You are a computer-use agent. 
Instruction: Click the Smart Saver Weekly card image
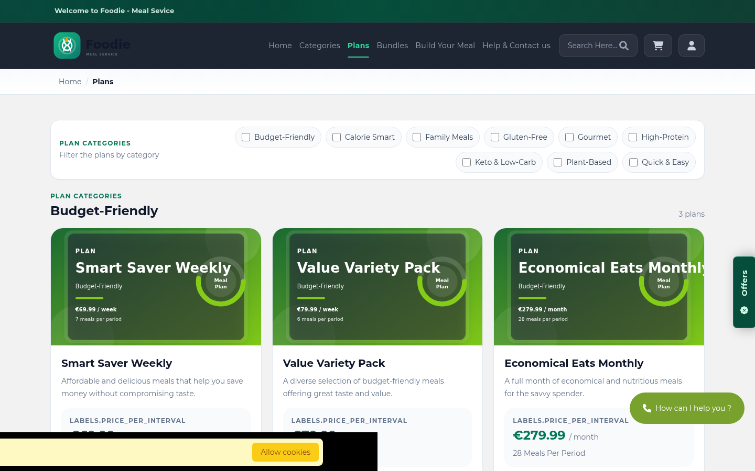tap(156, 287)
